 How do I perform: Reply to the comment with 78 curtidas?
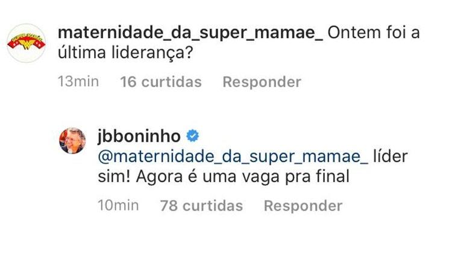(x=303, y=205)
